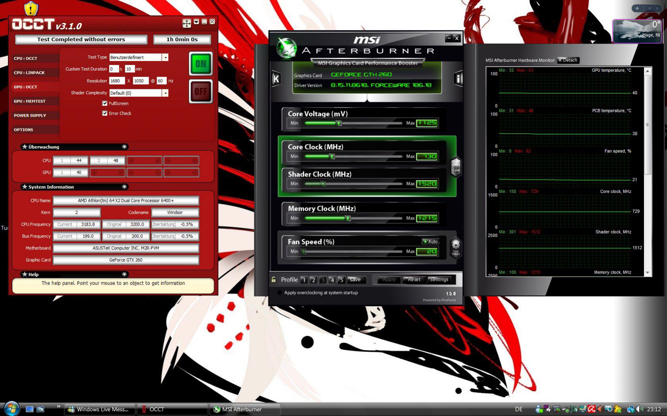Click the Hardware Monitor scrollbar down arrow
The width and height of the screenshot is (667, 416).
coord(648,273)
